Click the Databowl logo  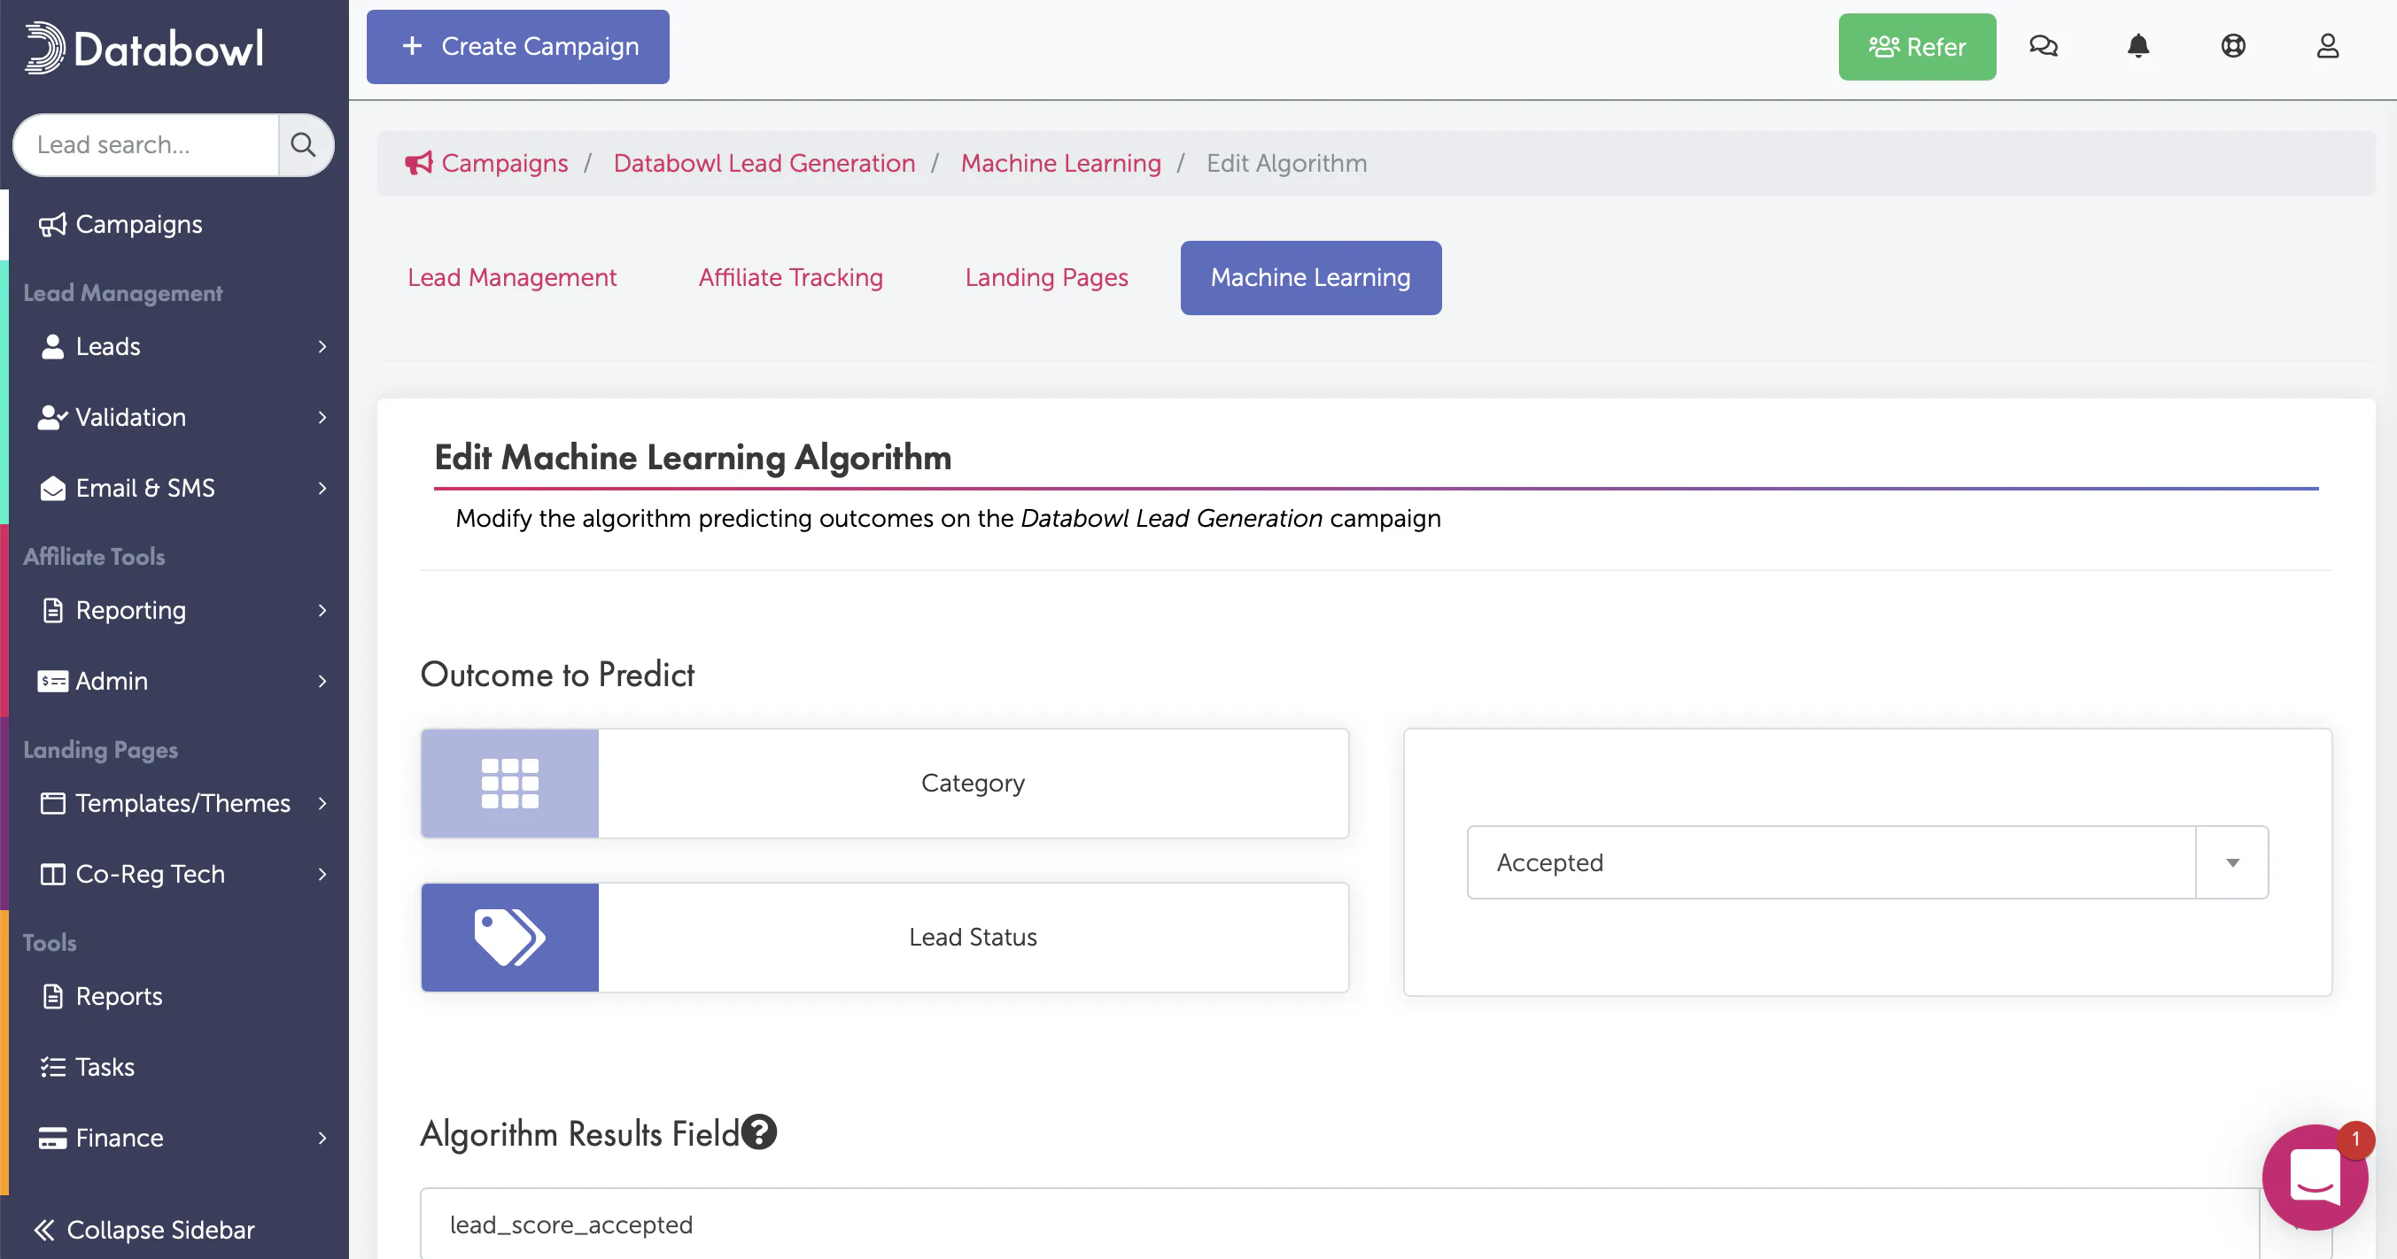click(x=144, y=48)
